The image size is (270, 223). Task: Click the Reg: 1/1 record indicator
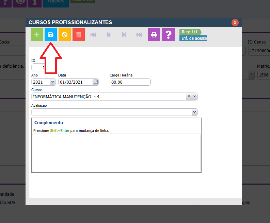[x=190, y=32]
